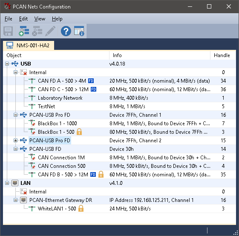
Task: Click the Save toolbar icon
Action: click(x=8, y=31)
